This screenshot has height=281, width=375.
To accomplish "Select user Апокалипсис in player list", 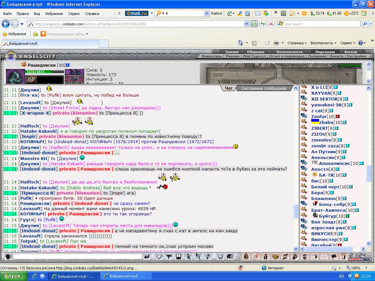I will point(335,164).
